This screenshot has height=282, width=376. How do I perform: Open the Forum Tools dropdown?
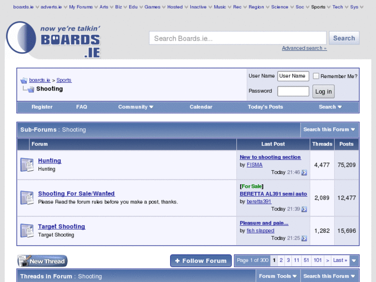click(278, 276)
